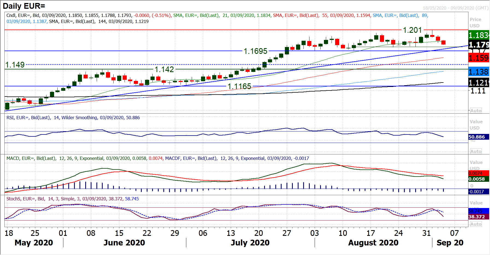Click the 50.886 RSI value tag
The height and width of the screenshot is (255, 490).
(x=477, y=137)
